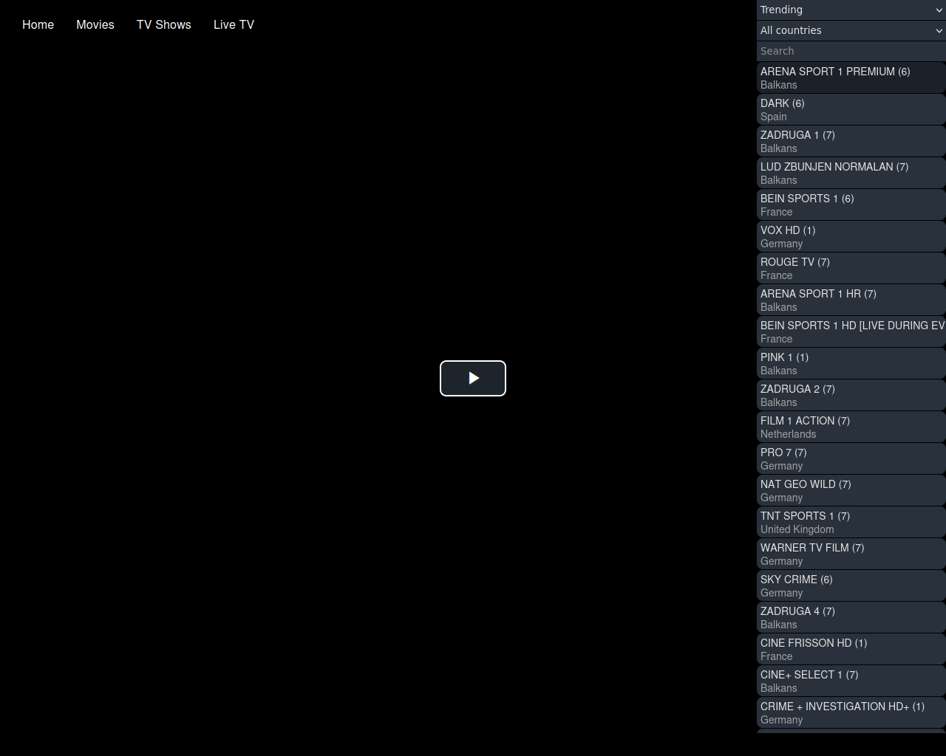This screenshot has width=946, height=756.
Task: Select ARENA SPORT 1 PREMIUM channel
Action: point(851,78)
